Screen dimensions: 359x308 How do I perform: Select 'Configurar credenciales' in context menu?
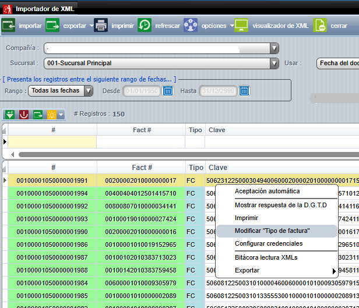tap(269, 243)
